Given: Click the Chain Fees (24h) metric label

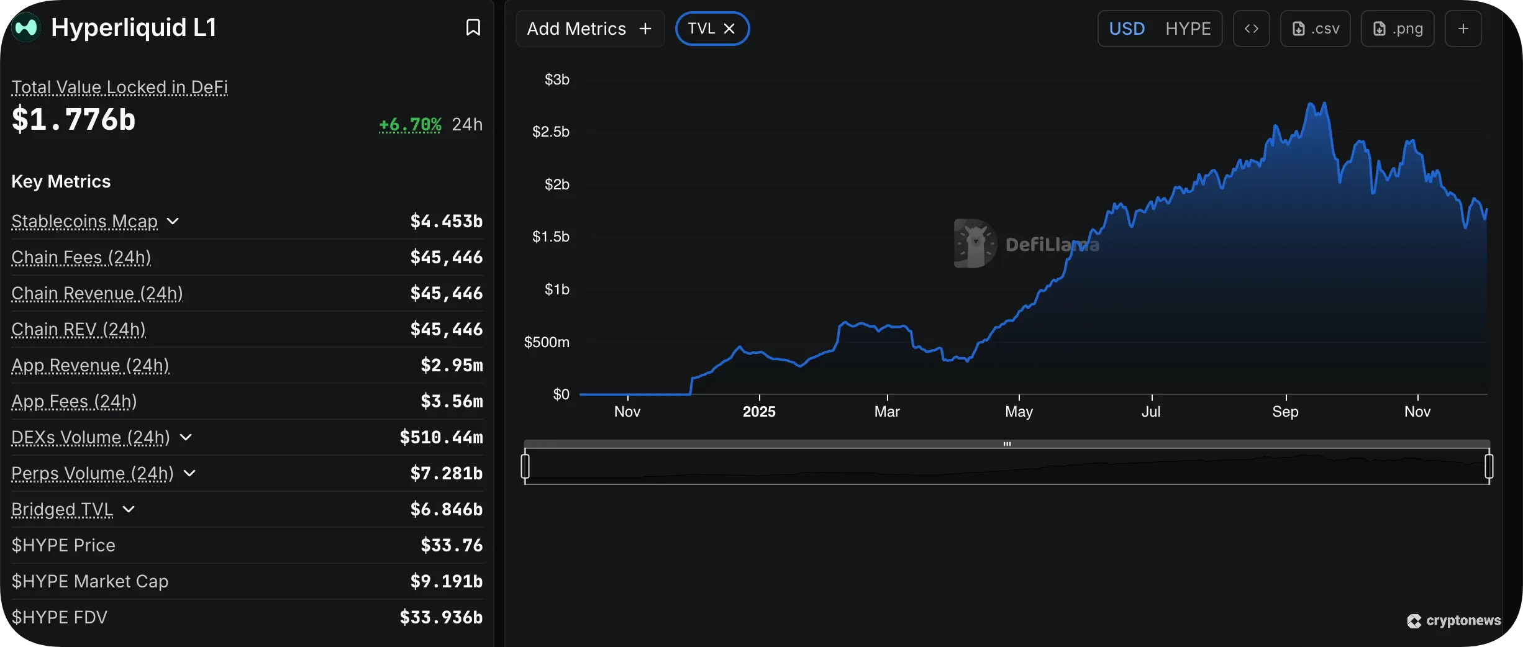Looking at the screenshot, I should (81, 257).
